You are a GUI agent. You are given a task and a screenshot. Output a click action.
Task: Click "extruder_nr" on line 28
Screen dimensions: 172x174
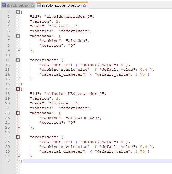click(x=55, y=142)
